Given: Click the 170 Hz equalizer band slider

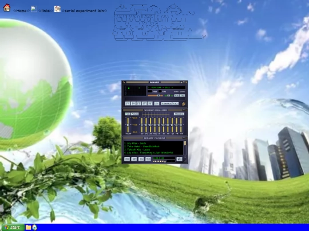Looking at the screenshot, I should 146,125.
